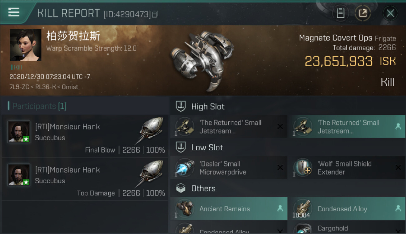This screenshot has height=234, width=406.
Task: Open the clipboard report icon
Action: [340, 13]
